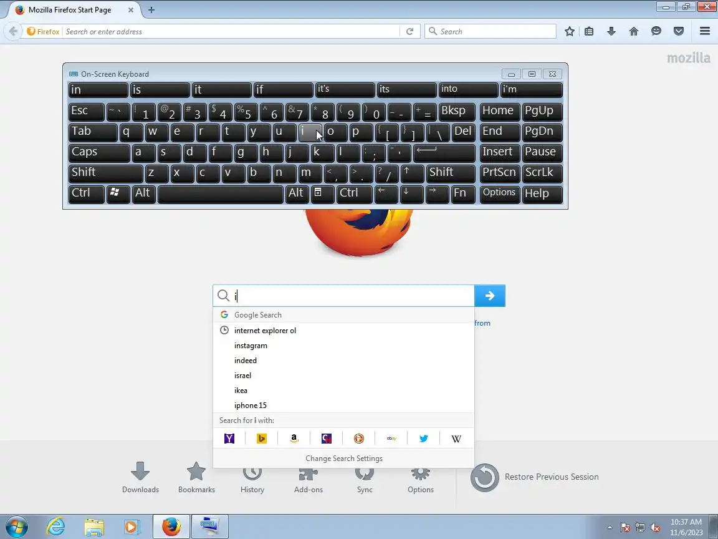
Task: Search with the Bing engine icon
Action: coord(262,439)
